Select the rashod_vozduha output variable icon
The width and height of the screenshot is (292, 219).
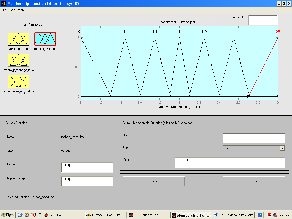pos(45,39)
